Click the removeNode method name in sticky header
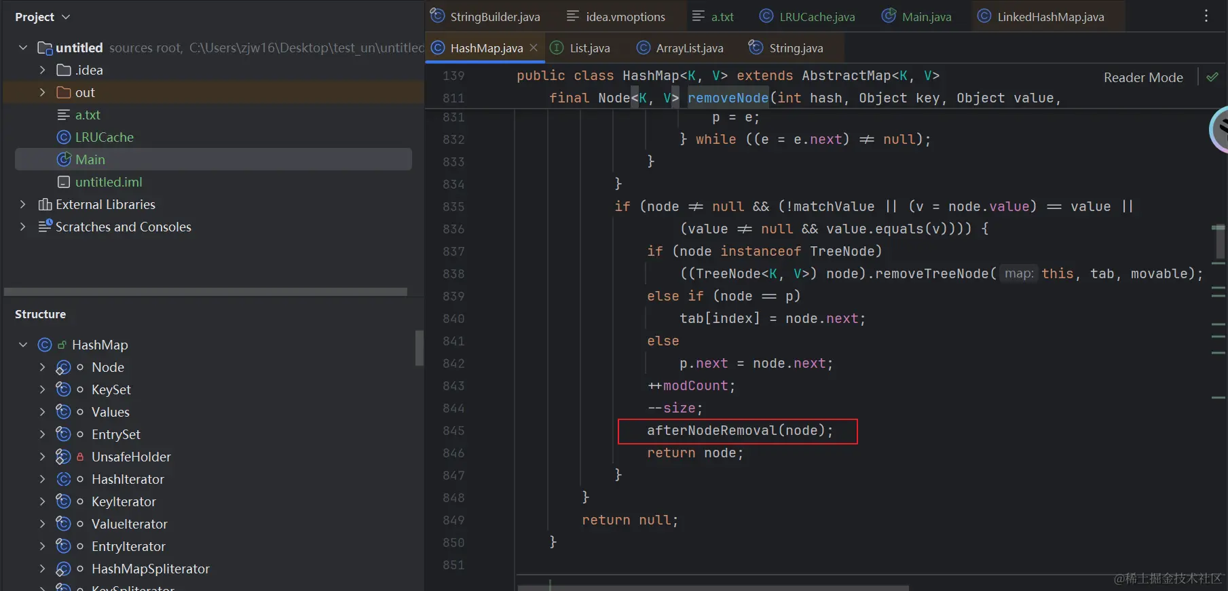 (728, 98)
